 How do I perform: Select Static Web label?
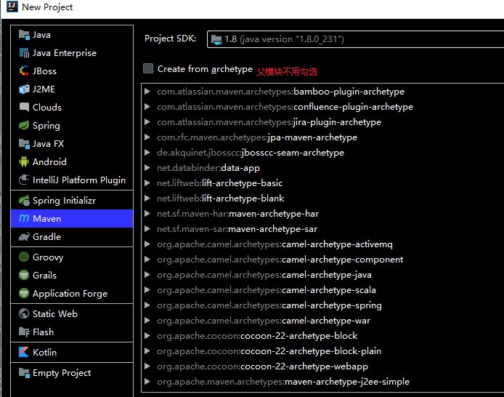(55, 313)
